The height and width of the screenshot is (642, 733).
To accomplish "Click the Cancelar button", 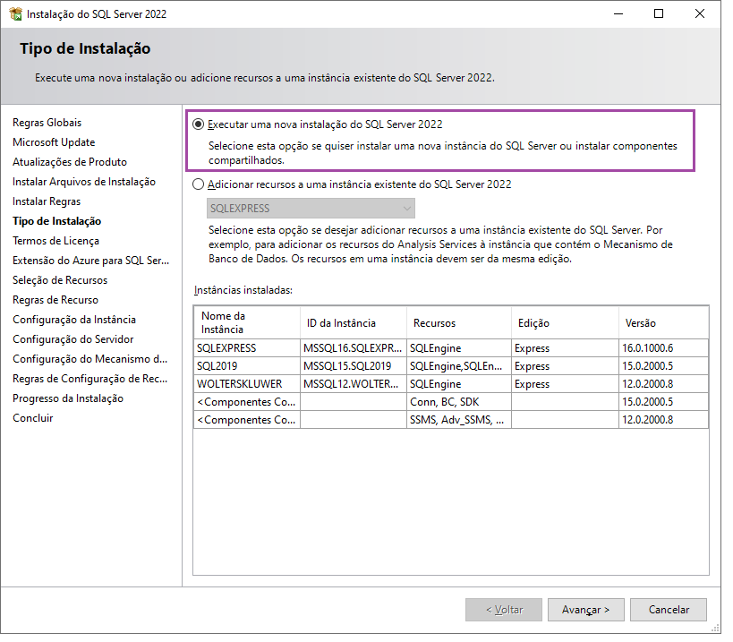I will coord(669,610).
